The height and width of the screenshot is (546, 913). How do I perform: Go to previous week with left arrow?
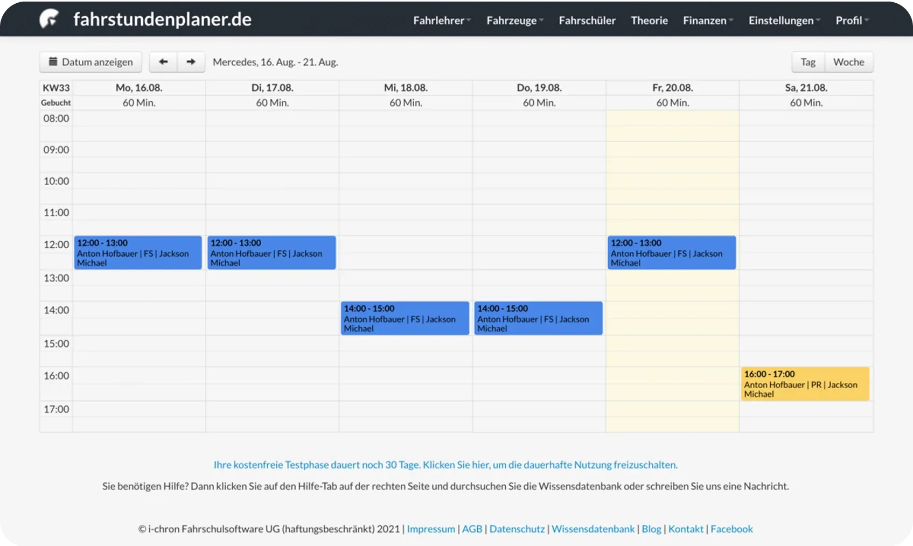coord(163,62)
